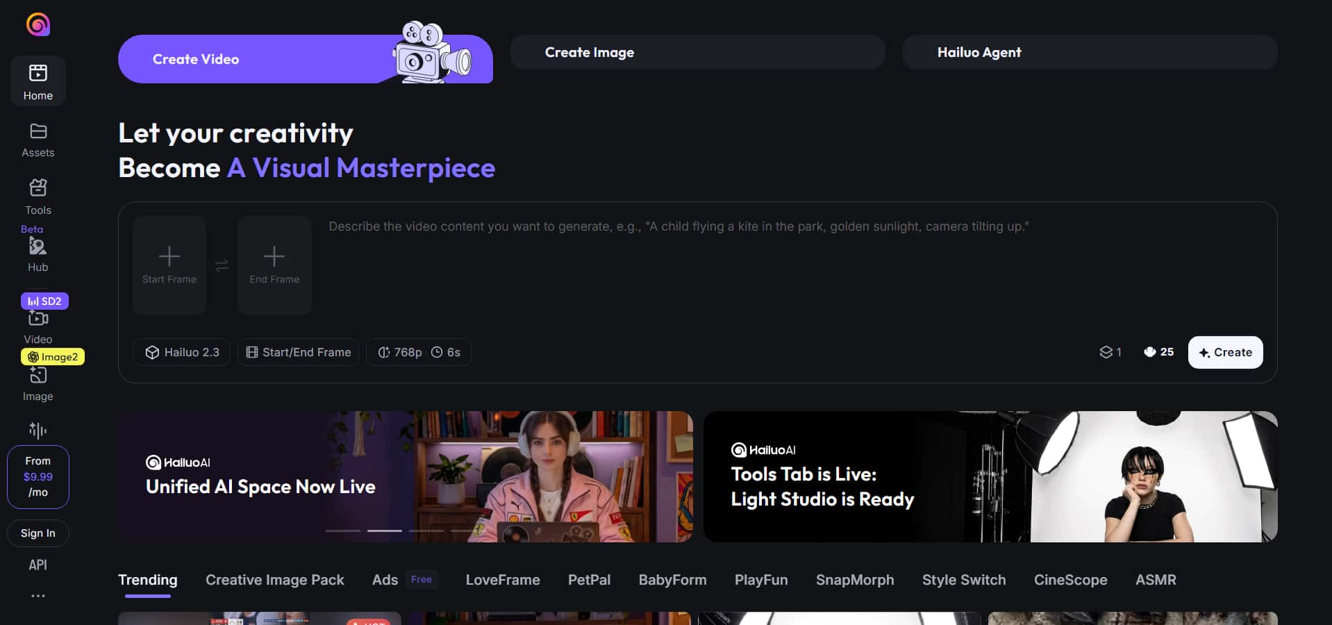Viewport: 1332px width, 625px height.
Task: Select the third carousel indicator dash
Action: (426, 531)
